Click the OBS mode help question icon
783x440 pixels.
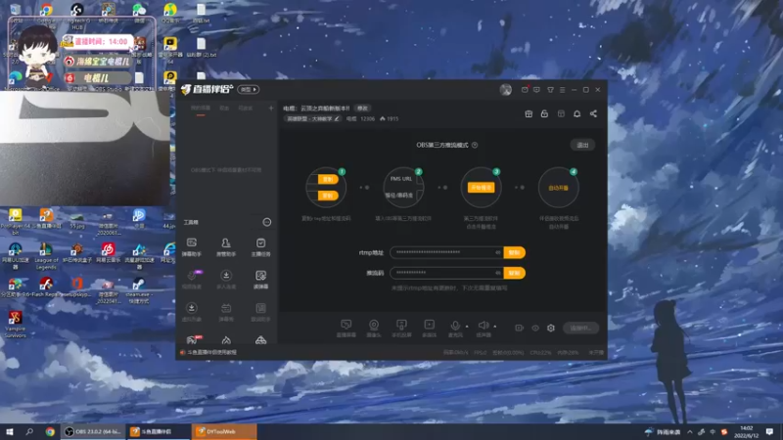tap(475, 145)
